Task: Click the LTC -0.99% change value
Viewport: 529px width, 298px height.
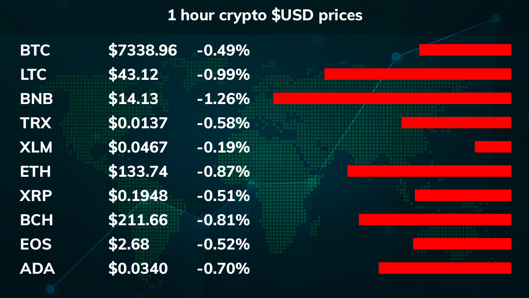Action: (224, 74)
